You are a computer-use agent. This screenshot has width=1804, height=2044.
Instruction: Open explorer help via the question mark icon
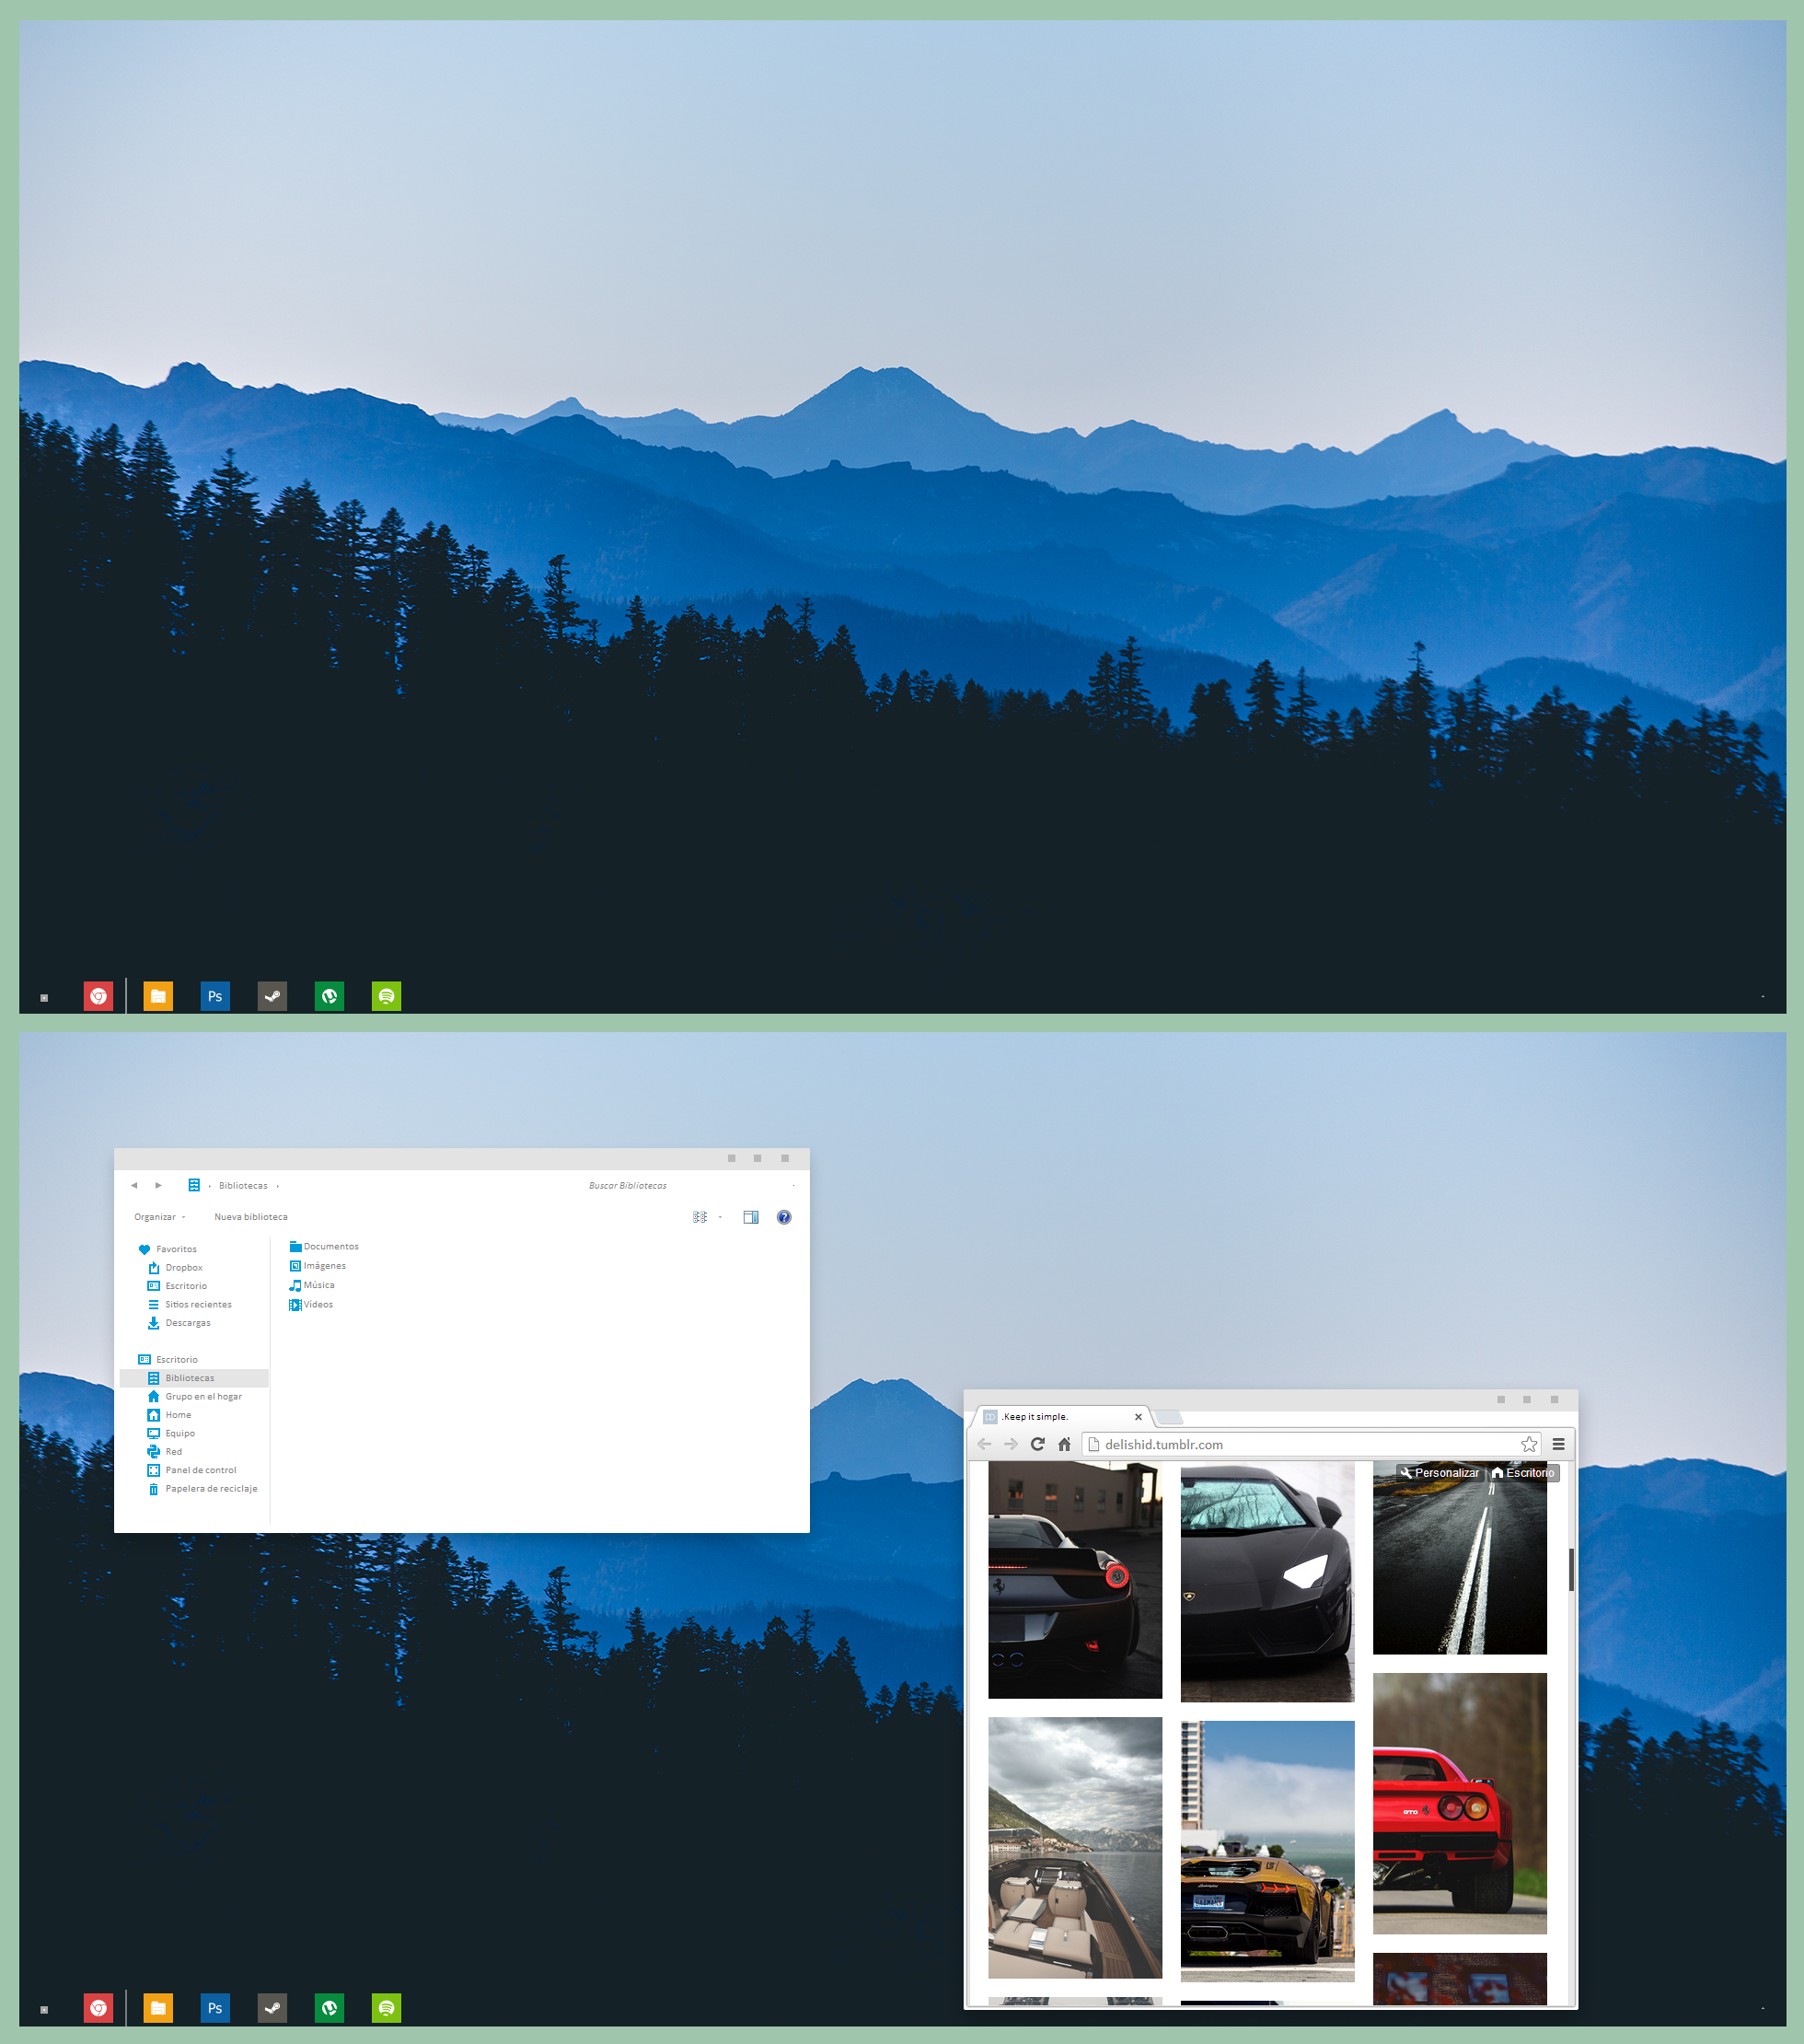783,1217
